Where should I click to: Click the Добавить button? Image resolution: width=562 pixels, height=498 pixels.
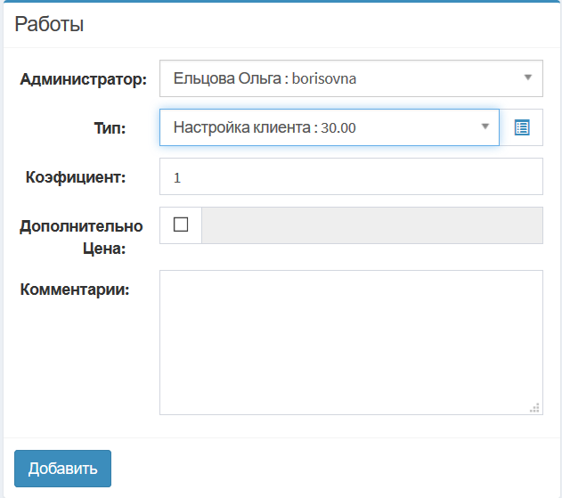coord(62,469)
